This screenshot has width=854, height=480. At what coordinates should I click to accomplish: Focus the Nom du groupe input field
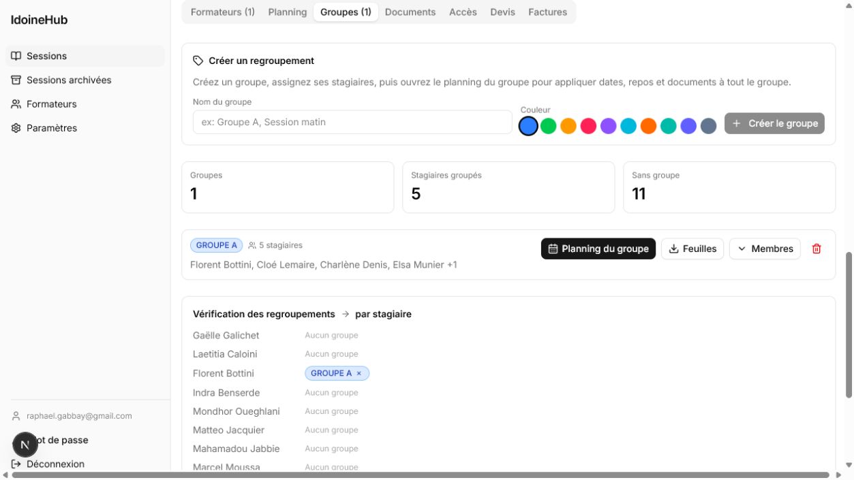point(352,122)
